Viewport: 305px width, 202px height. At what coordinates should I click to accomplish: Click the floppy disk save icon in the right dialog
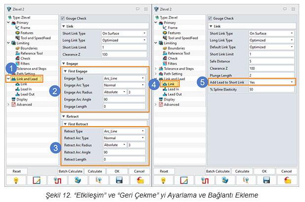(x=265, y=180)
